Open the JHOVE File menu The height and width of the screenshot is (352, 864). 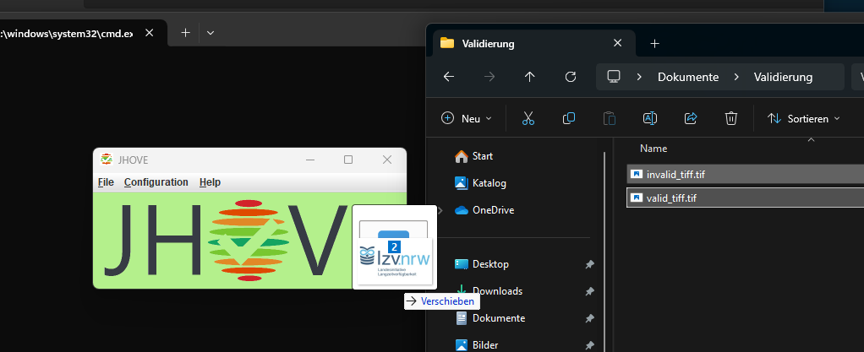(x=106, y=182)
